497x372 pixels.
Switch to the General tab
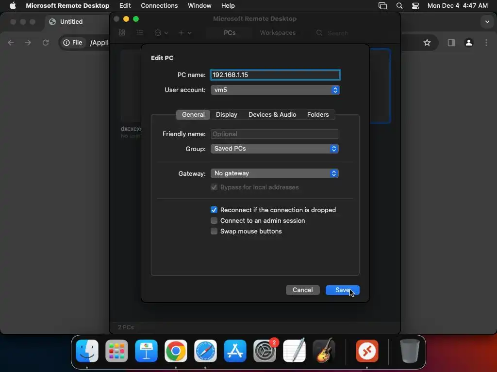coord(193,114)
